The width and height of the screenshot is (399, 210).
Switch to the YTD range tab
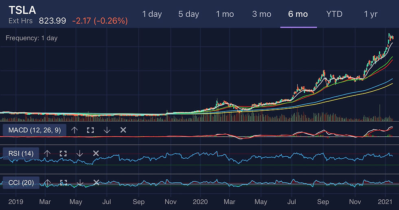[334, 14]
